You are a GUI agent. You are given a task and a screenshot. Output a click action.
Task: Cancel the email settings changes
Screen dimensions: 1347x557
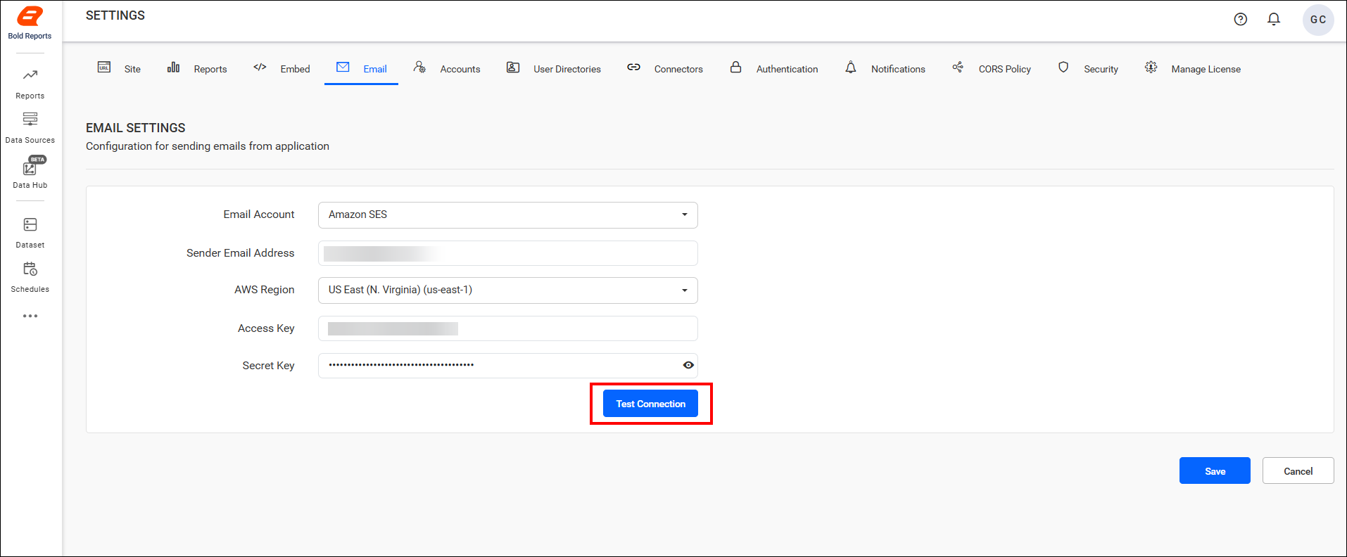1298,470
